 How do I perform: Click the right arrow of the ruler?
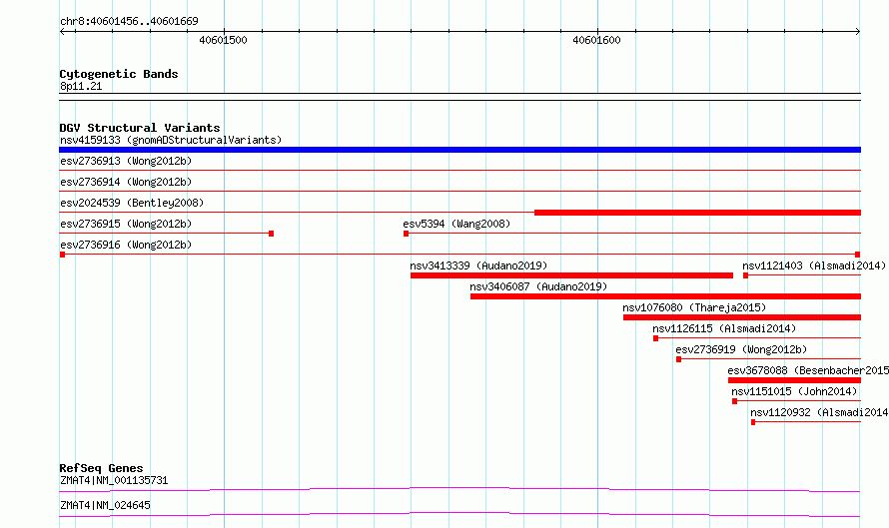[x=858, y=31]
